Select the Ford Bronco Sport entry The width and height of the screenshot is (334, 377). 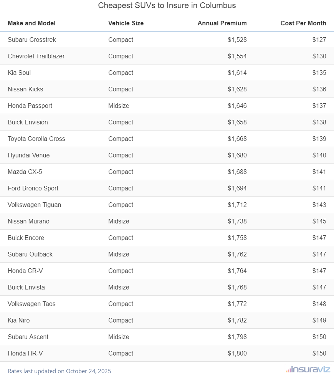click(33, 188)
